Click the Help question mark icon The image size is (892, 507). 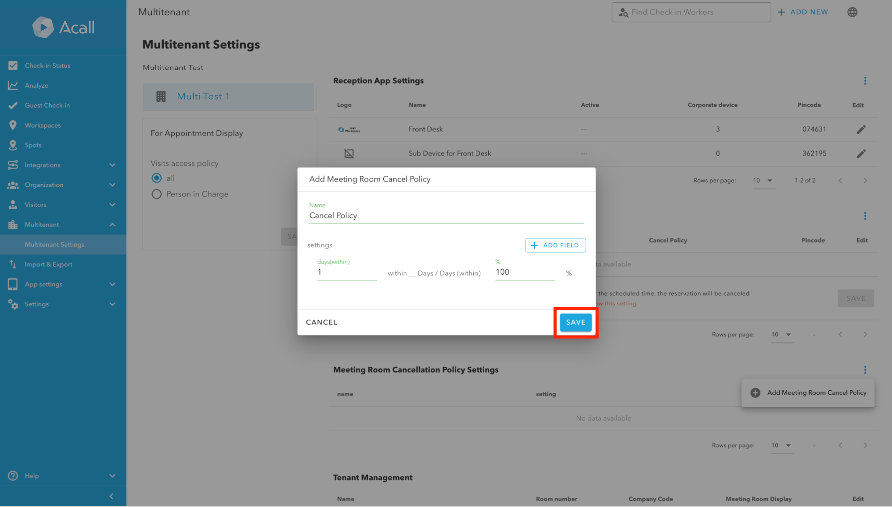pos(13,476)
